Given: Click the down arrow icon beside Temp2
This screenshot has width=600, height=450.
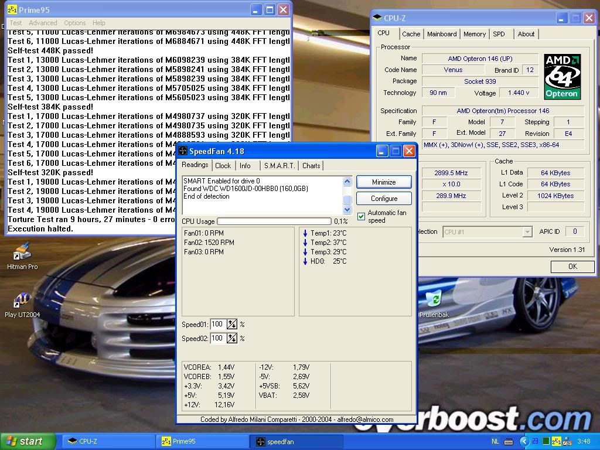Looking at the screenshot, I should (x=305, y=243).
